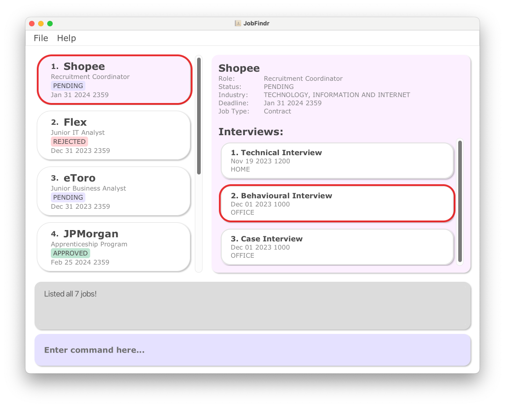Select the Shopee job card
The width and height of the screenshot is (505, 407).
[114, 79]
